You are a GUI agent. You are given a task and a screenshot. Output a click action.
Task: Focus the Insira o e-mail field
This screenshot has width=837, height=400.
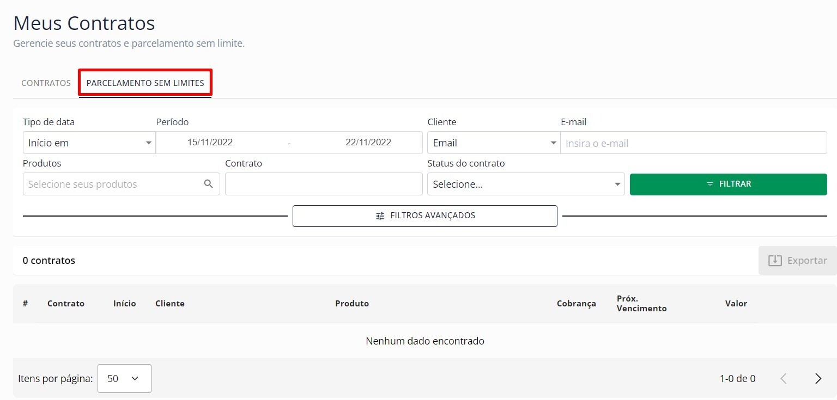[693, 144]
